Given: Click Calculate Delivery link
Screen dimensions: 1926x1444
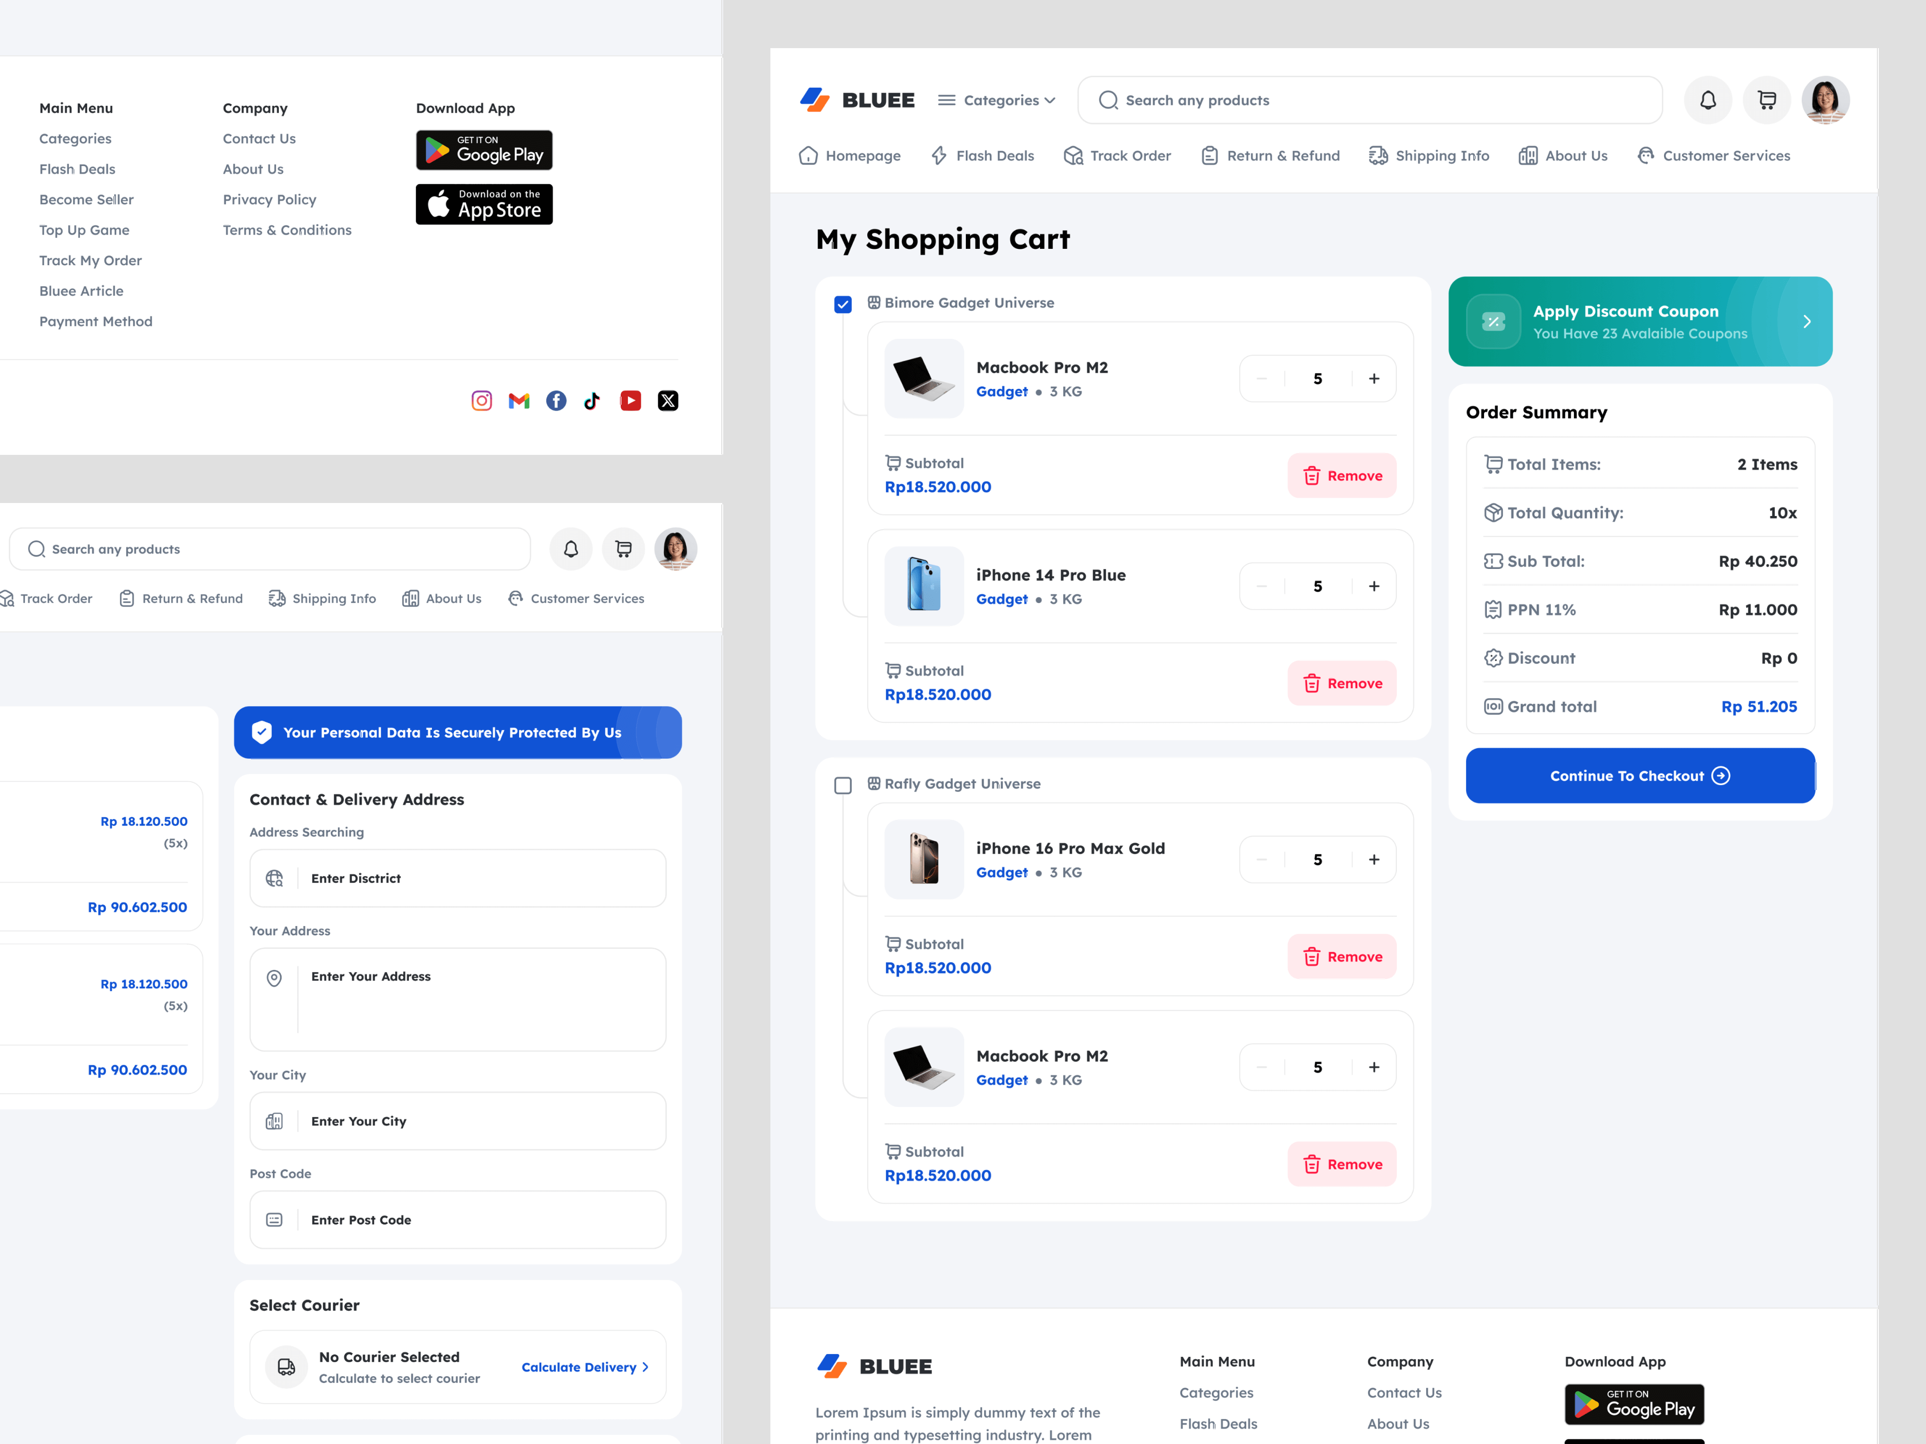Looking at the screenshot, I should tap(585, 1367).
